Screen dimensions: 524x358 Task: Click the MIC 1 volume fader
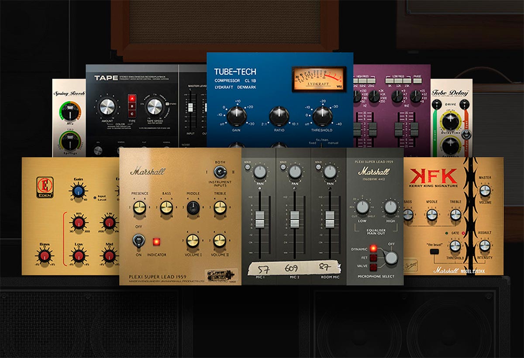pos(260,219)
